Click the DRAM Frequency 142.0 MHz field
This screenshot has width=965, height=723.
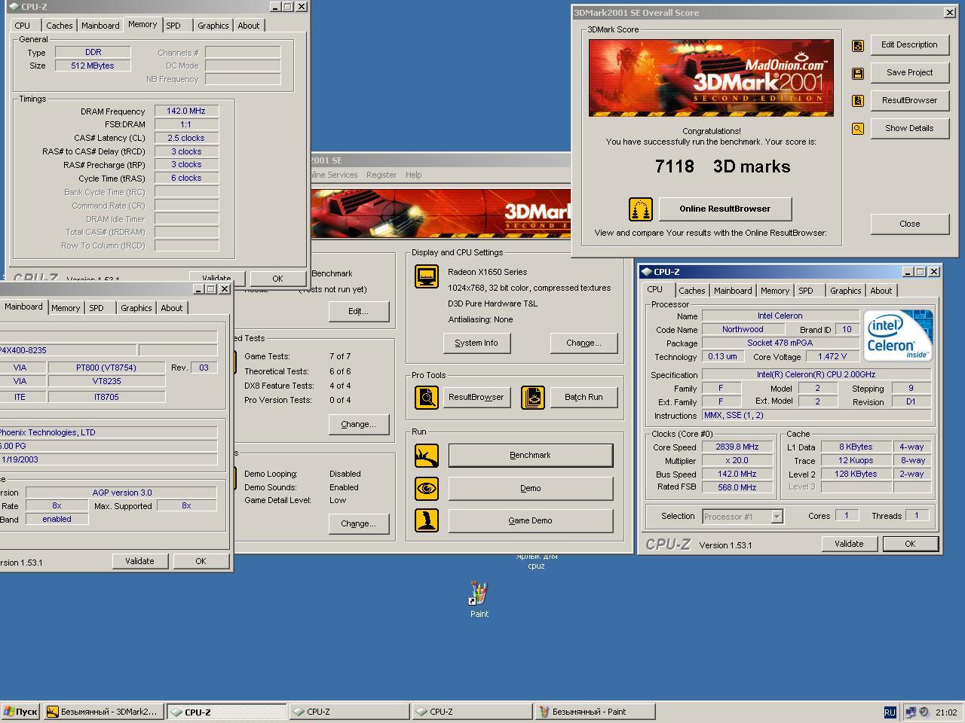point(186,111)
